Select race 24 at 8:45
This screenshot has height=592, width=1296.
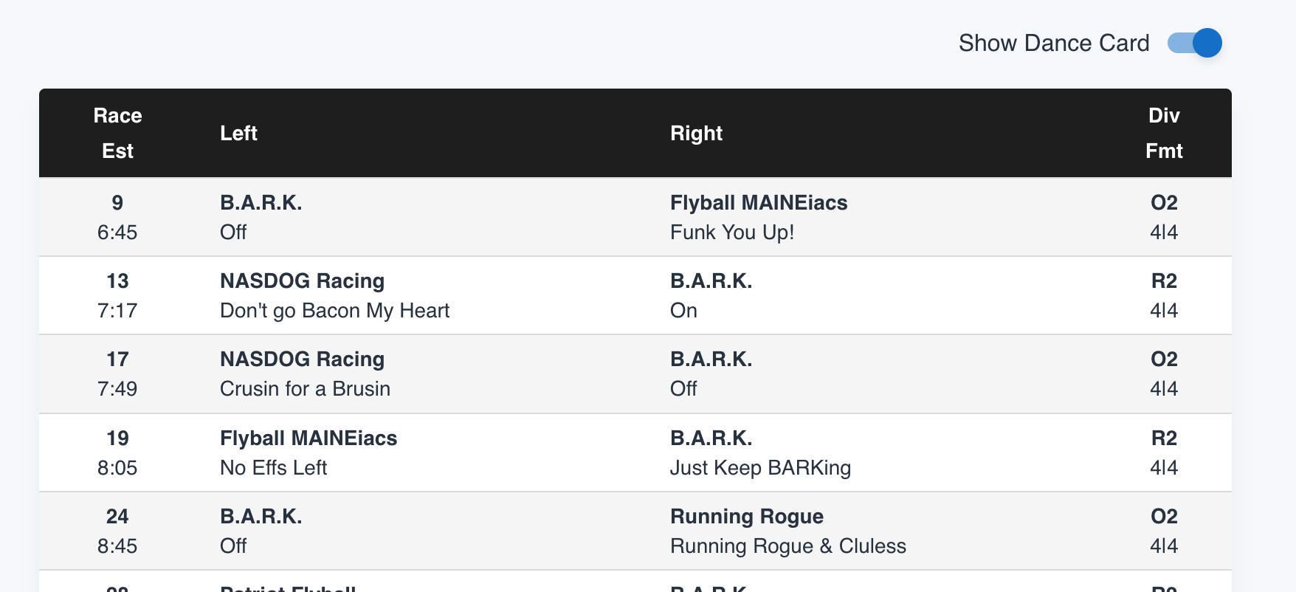[x=117, y=531]
